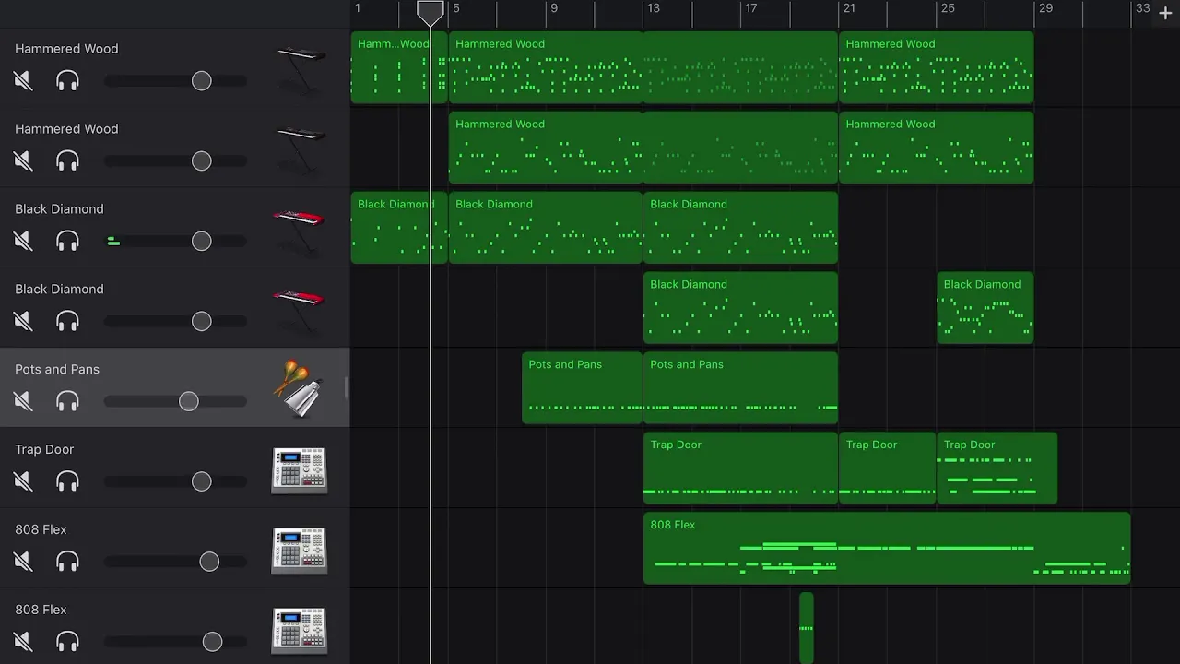This screenshot has width=1180, height=664.
Task: Click bar 9 on the ruler
Action: (x=554, y=8)
